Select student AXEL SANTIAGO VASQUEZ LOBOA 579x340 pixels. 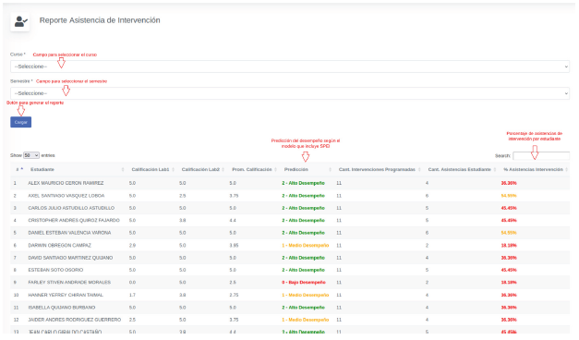click(x=66, y=196)
